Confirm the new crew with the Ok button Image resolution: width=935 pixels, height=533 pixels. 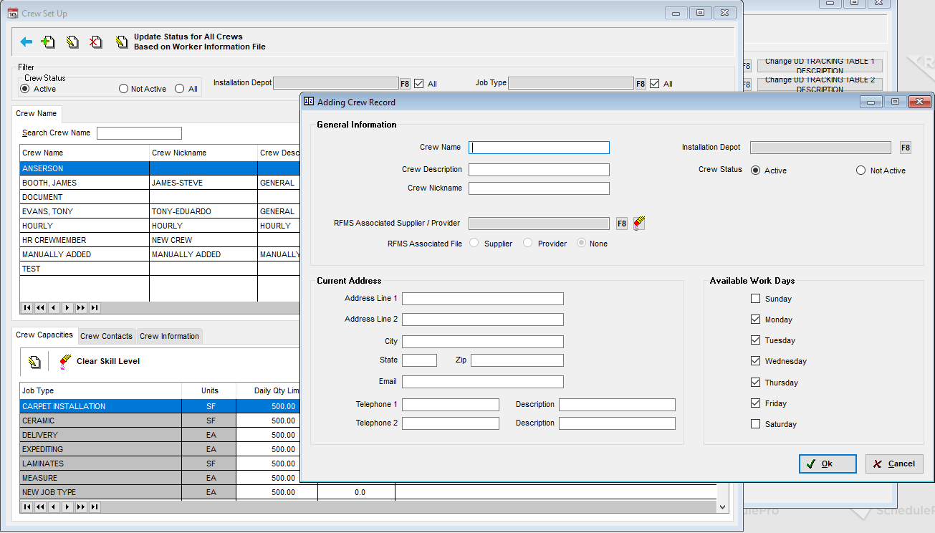pyautogui.click(x=827, y=464)
